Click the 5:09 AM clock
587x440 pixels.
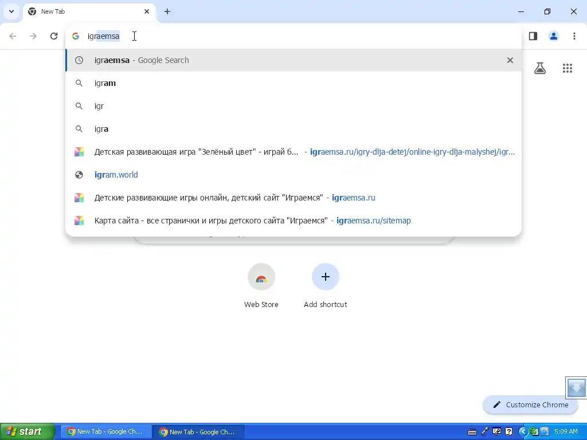566,431
